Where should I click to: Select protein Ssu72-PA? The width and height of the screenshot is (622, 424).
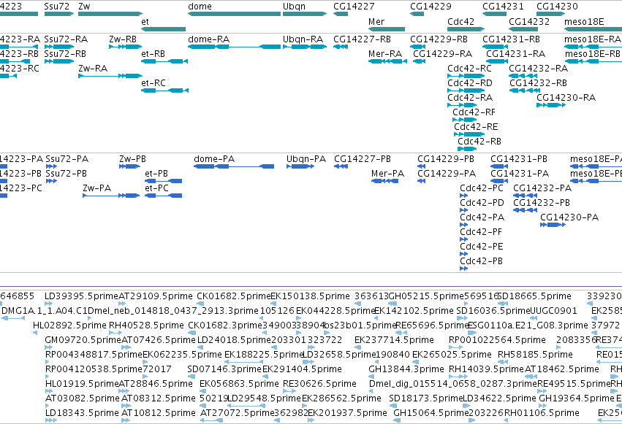tap(51, 166)
